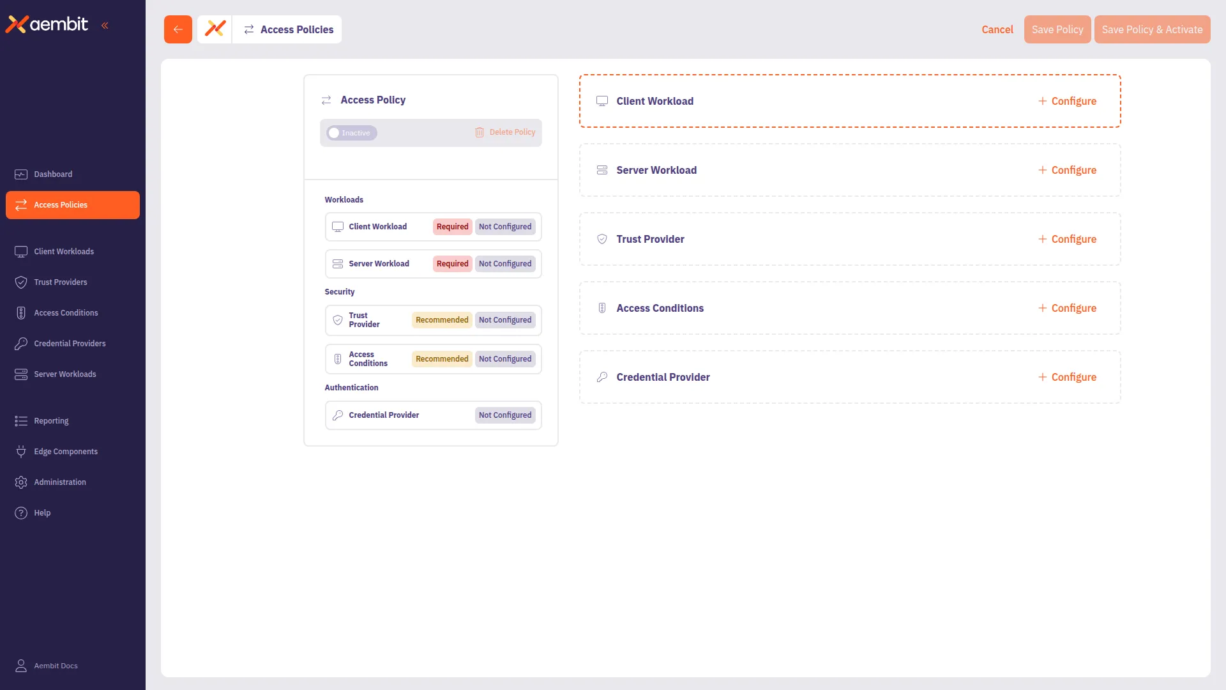Configure the Client Workload

(x=1067, y=101)
